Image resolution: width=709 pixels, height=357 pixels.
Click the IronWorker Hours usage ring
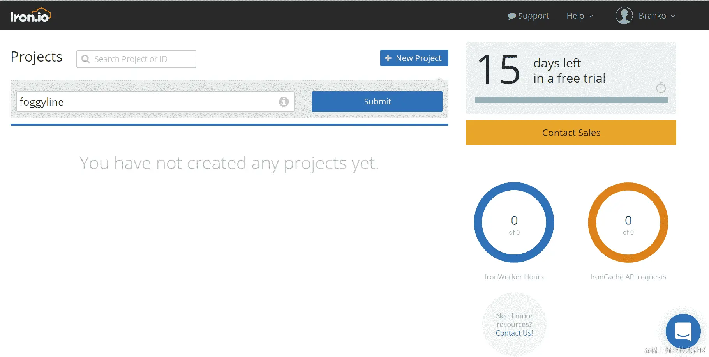(x=514, y=222)
